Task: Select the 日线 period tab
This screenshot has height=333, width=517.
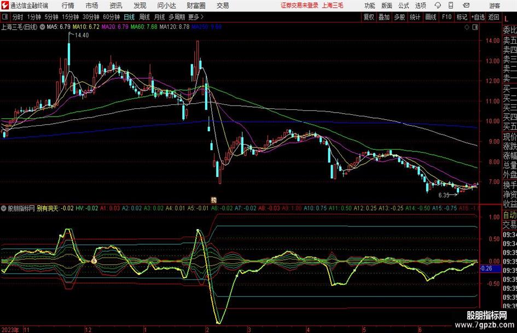Action: click(129, 17)
